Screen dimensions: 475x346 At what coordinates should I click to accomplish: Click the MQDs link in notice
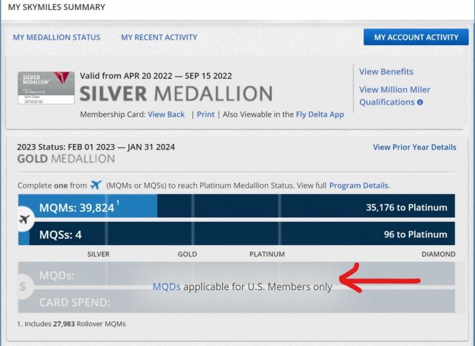pyautogui.click(x=166, y=286)
